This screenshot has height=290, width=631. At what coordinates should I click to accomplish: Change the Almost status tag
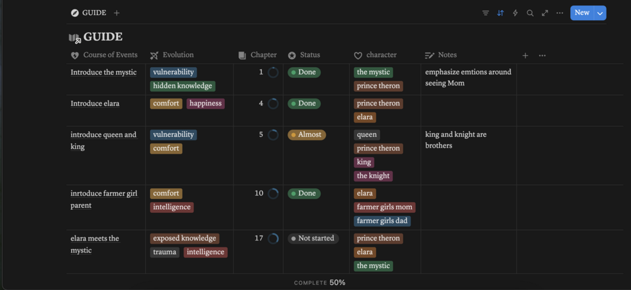pos(306,135)
